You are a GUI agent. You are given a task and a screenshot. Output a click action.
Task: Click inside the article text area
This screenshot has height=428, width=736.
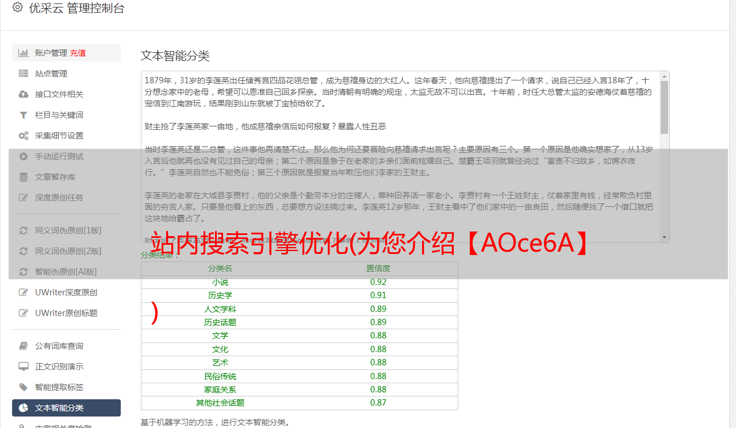400,156
